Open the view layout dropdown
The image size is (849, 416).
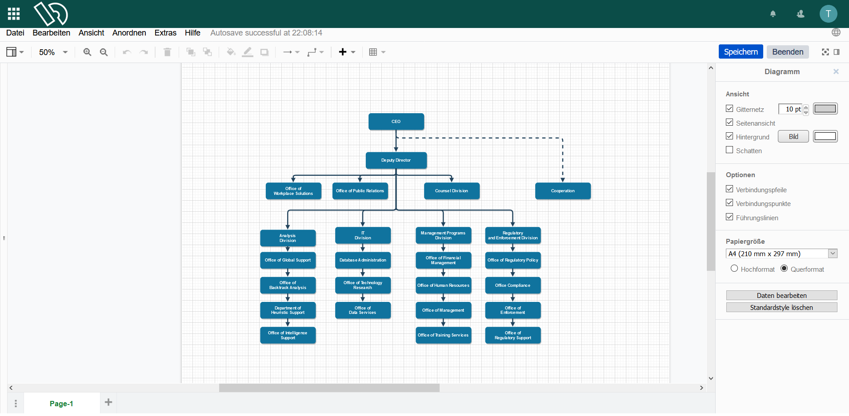point(15,52)
